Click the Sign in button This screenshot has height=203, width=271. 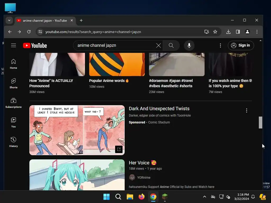[241, 45]
